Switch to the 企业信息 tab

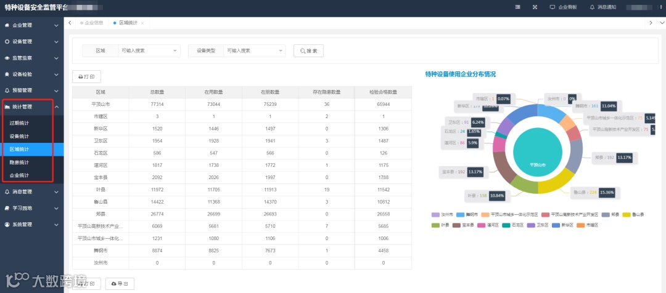tap(91, 23)
